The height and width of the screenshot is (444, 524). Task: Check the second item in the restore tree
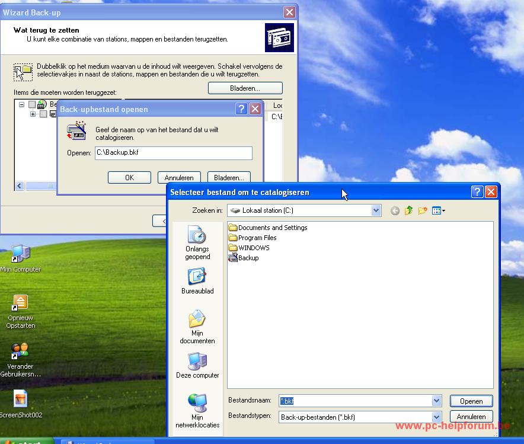[43, 114]
